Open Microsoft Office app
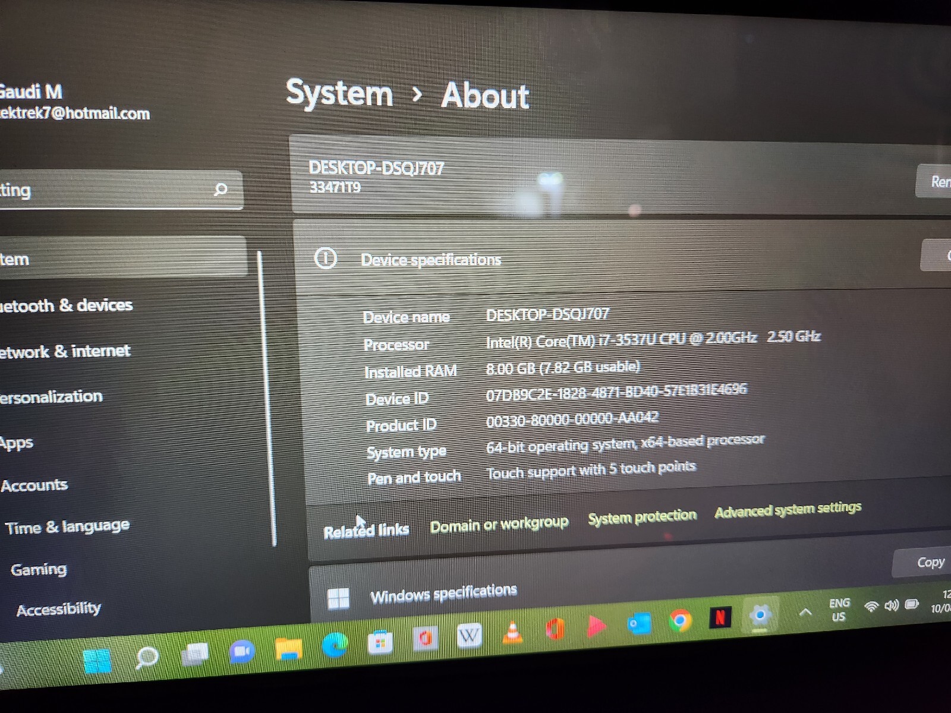The image size is (951, 713). tap(555, 629)
